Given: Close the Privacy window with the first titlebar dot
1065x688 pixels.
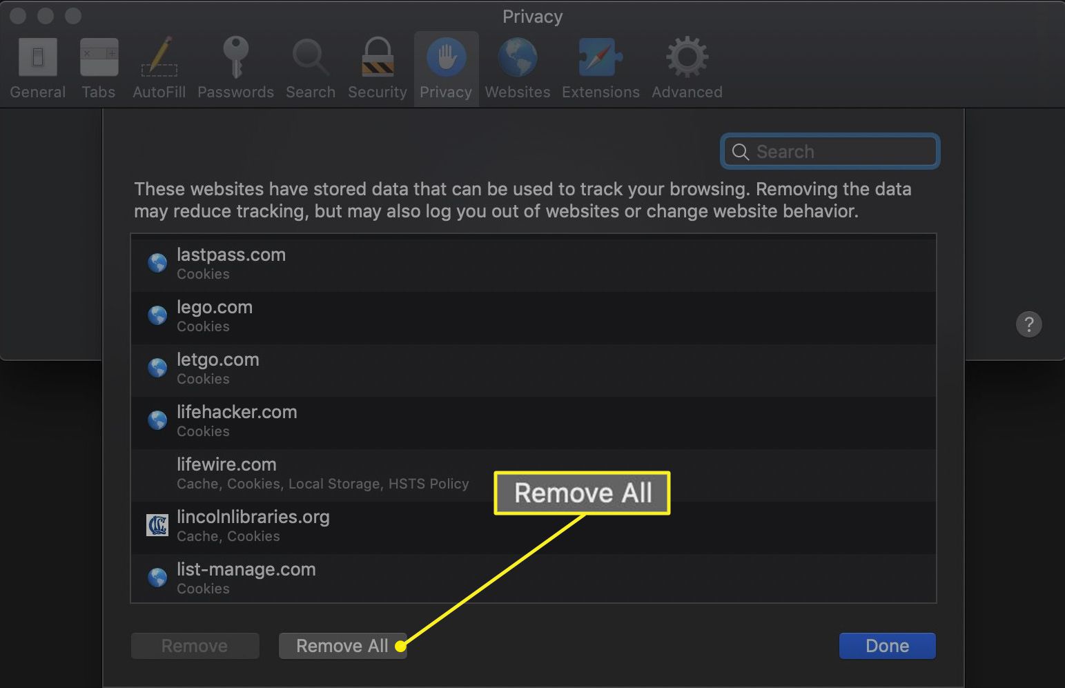Looking at the screenshot, I should click(18, 15).
